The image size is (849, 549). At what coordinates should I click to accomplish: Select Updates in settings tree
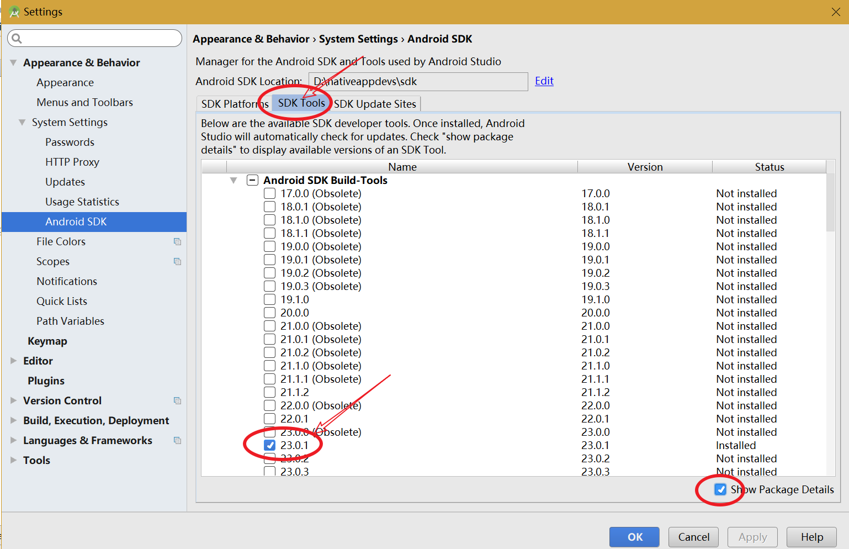65,182
